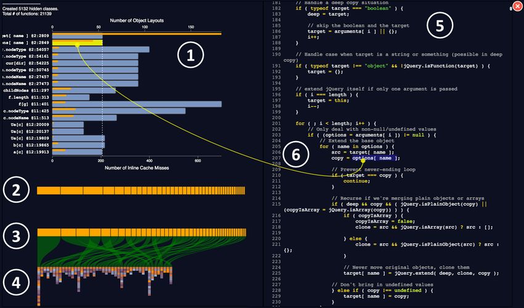Select the highlighted yellow bar for @2:2849

[77, 43]
